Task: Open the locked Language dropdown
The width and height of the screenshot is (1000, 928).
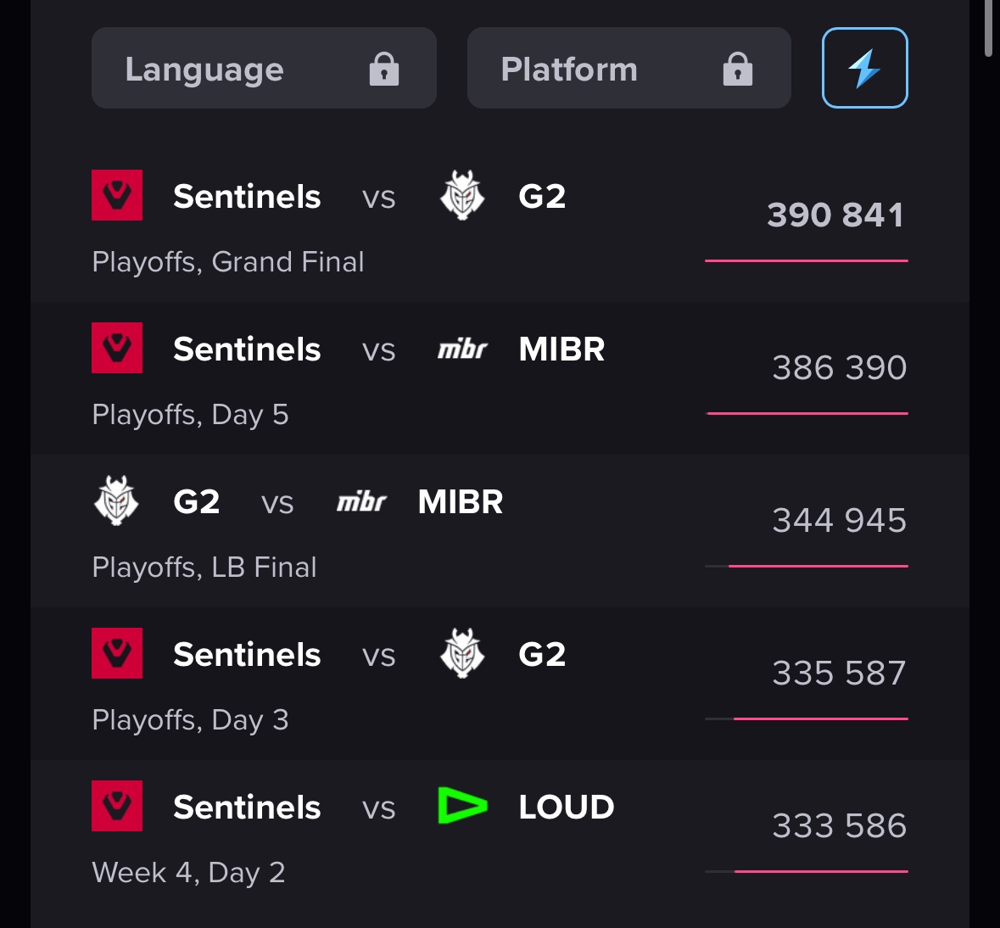Action: pyautogui.click(x=263, y=68)
